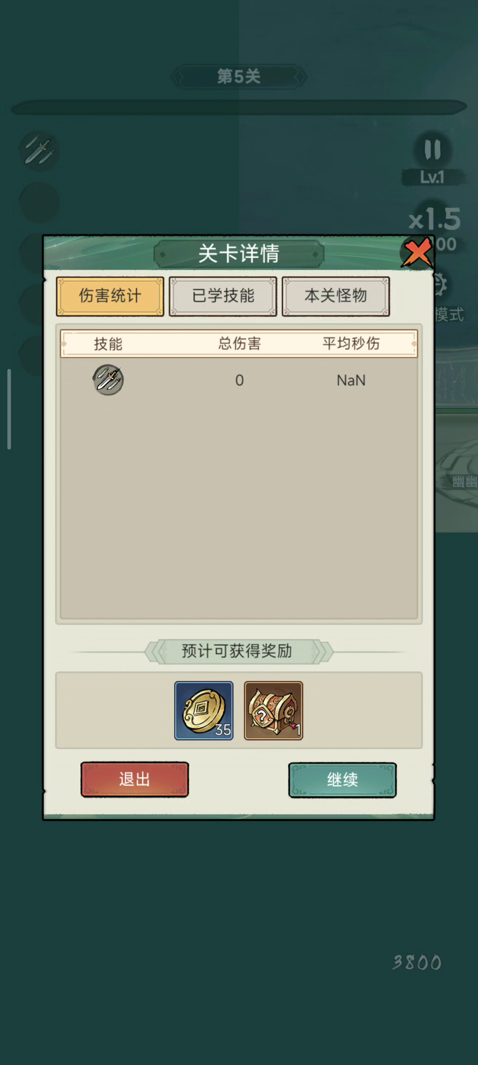Open the gear settings icon

click(440, 285)
